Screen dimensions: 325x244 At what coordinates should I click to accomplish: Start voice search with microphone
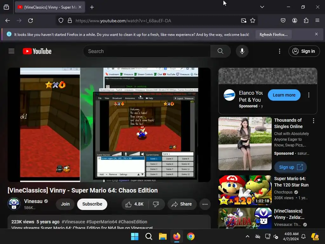(x=242, y=51)
